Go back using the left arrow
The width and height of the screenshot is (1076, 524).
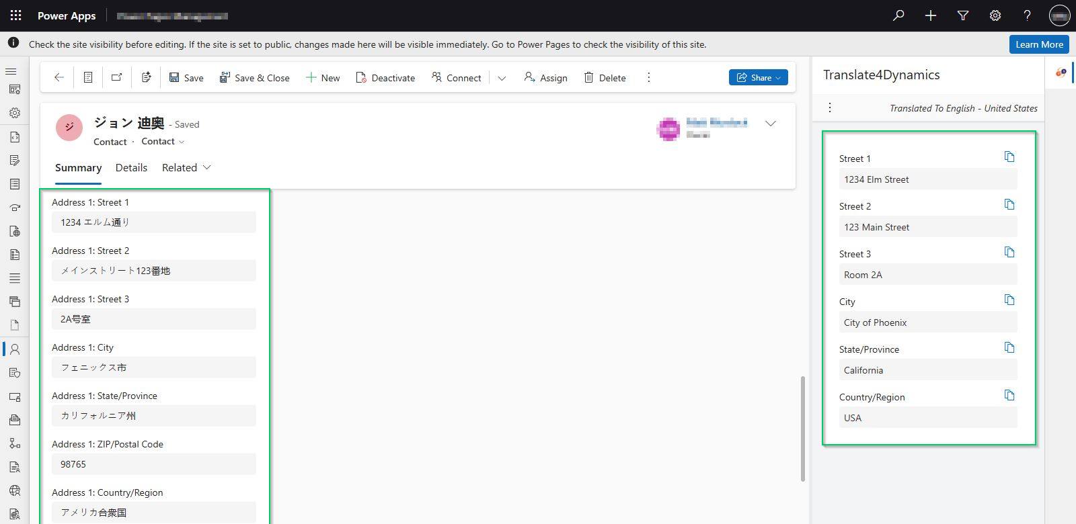pos(59,77)
